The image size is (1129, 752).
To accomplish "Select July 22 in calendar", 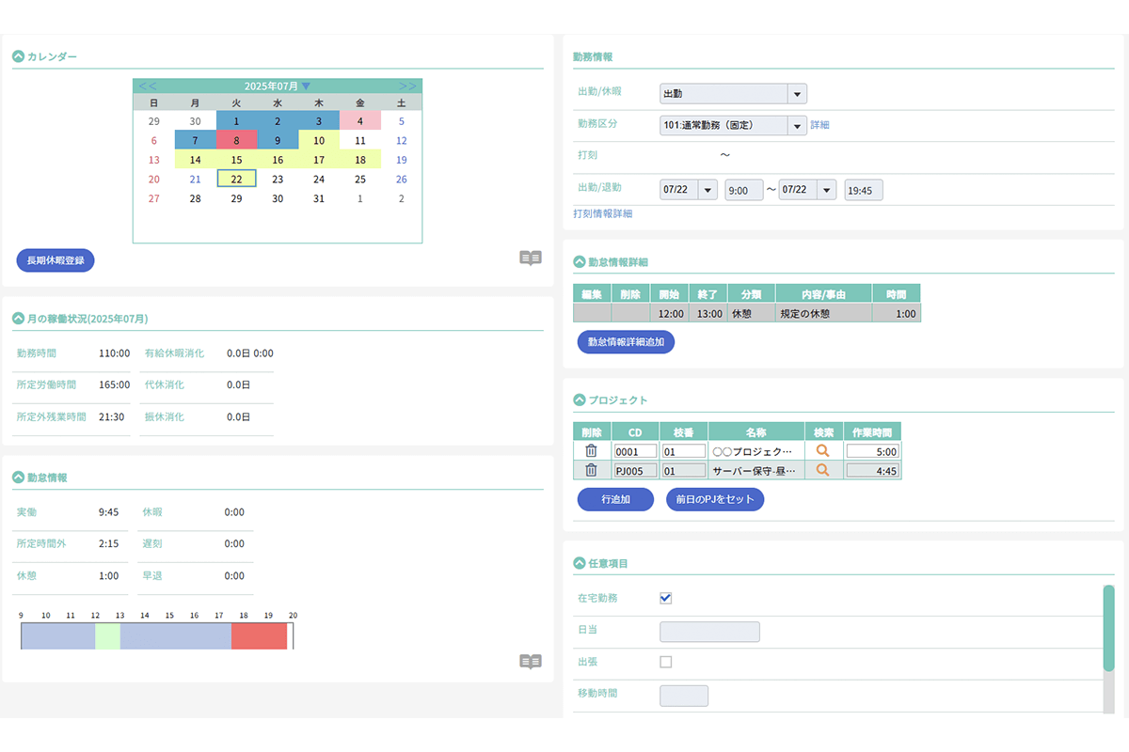I will [236, 179].
